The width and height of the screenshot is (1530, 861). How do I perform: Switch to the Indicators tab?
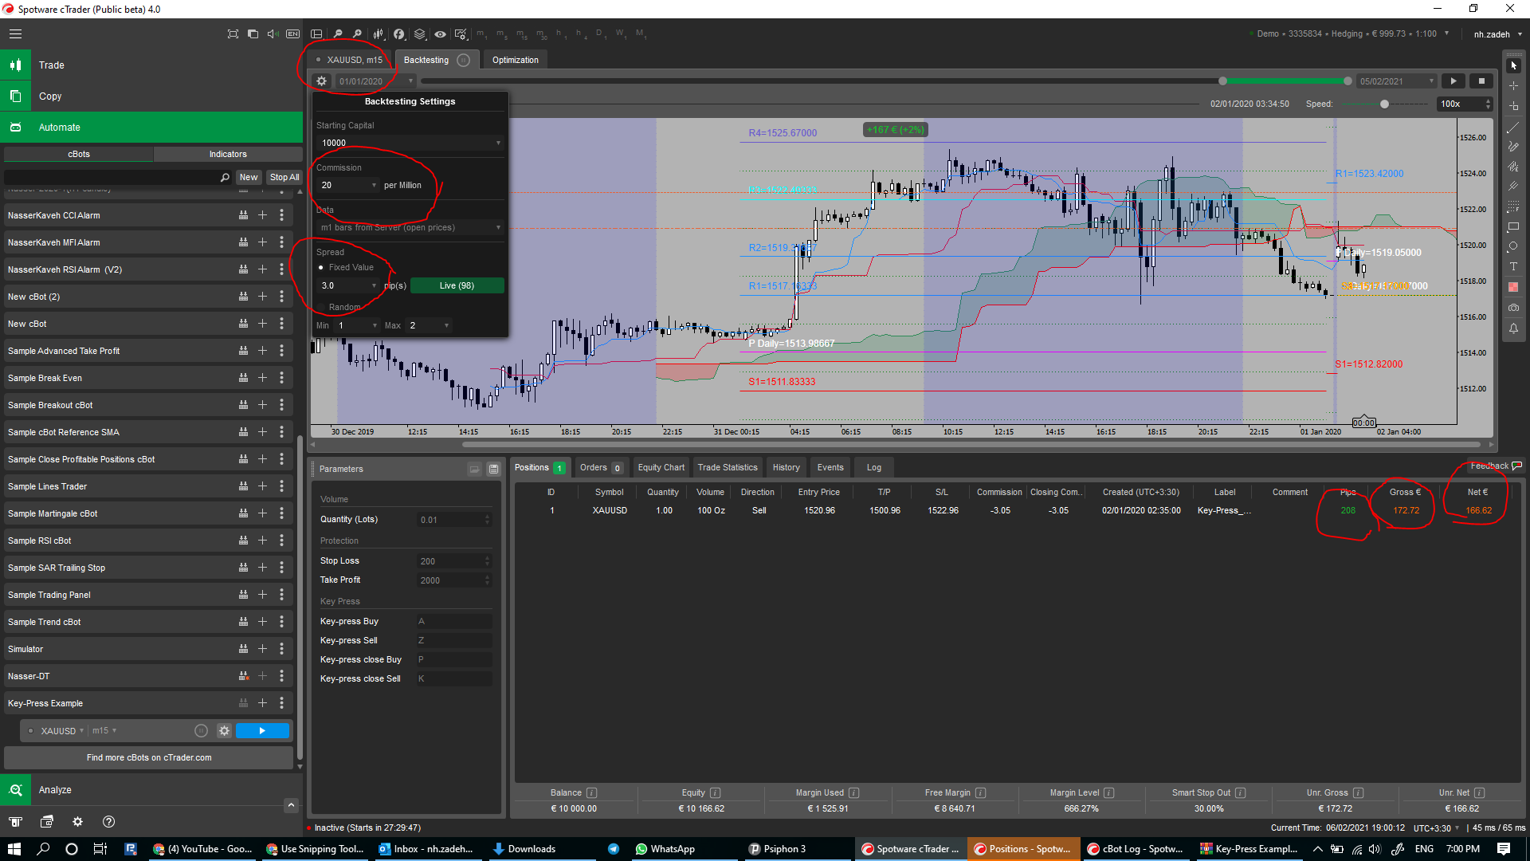(x=228, y=154)
